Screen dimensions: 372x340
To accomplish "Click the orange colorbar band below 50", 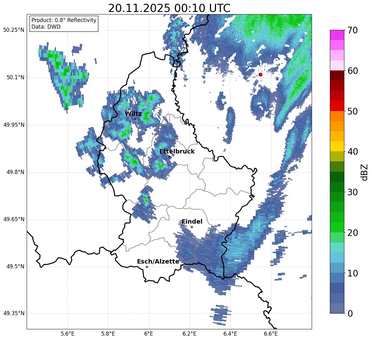I will pos(337,116).
